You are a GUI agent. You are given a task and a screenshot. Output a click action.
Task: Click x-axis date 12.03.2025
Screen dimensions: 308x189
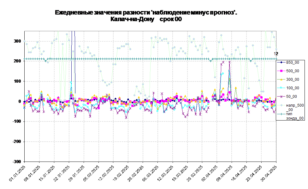tap(165, 173)
